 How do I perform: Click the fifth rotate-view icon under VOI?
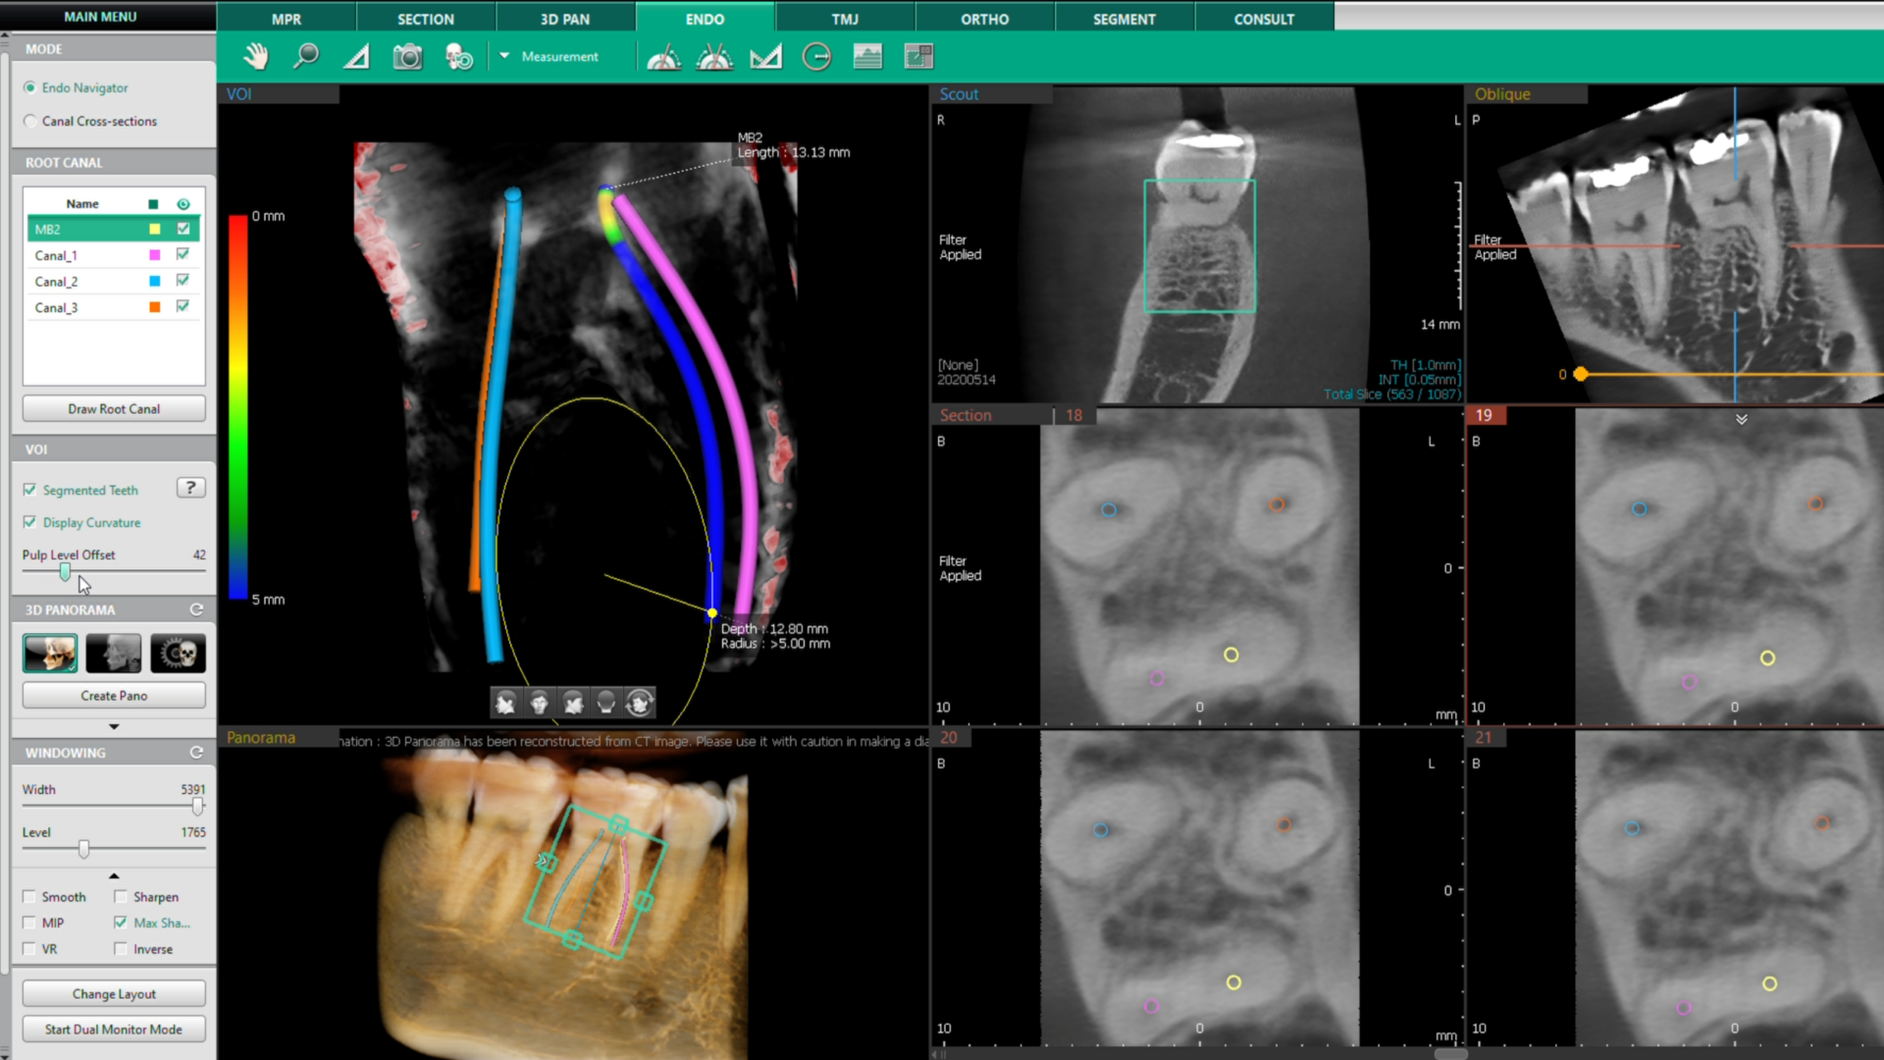tap(640, 703)
